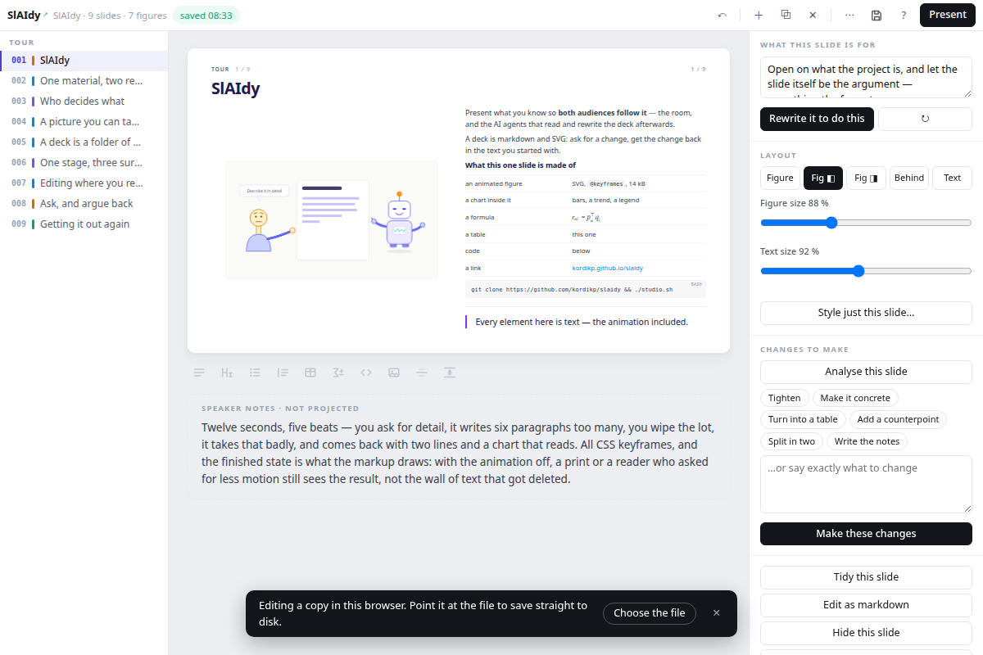983x655 pixels.
Task: Insert a paragraph block
Action: [199, 373]
